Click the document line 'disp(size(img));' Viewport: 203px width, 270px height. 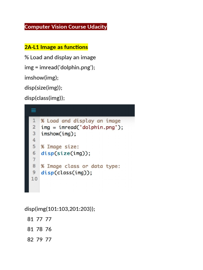click(43, 88)
